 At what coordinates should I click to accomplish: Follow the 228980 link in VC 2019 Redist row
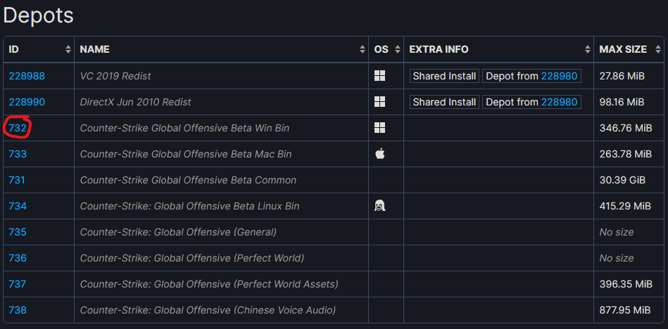pos(560,76)
